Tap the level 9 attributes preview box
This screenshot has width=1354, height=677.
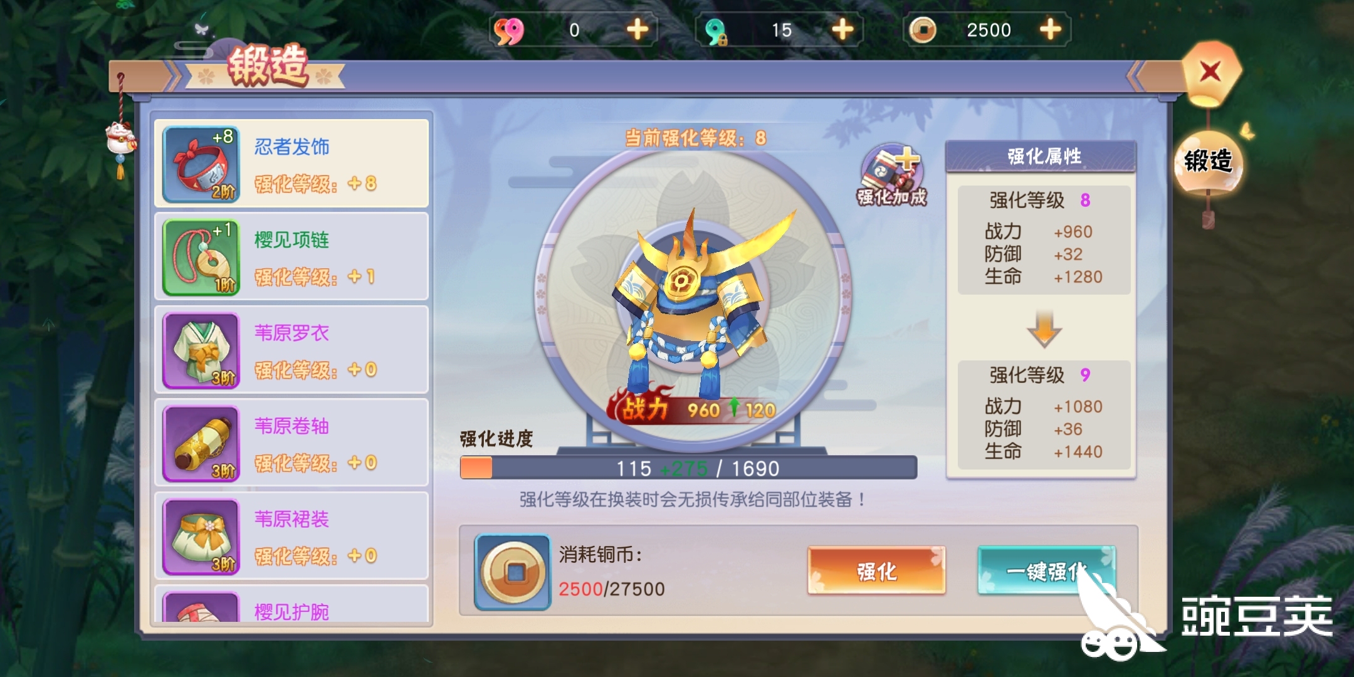point(1044,415)
